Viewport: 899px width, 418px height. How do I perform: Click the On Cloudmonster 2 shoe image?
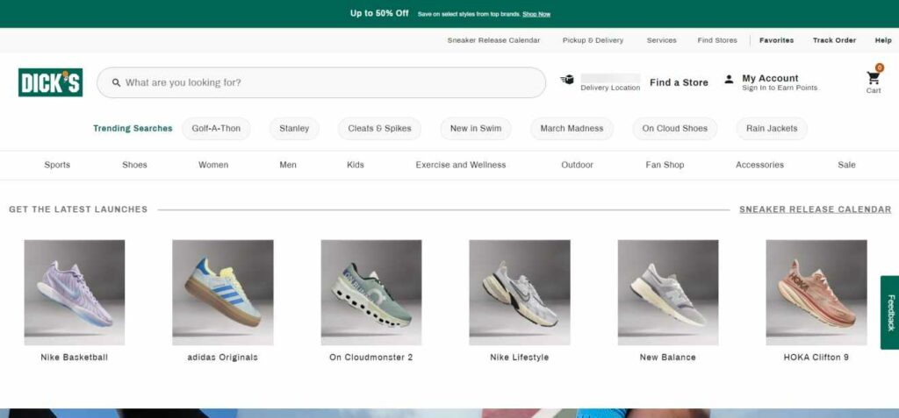(x=371, y=292)
